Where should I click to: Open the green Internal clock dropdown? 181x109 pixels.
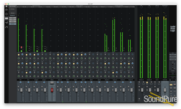tap(173, 76)
